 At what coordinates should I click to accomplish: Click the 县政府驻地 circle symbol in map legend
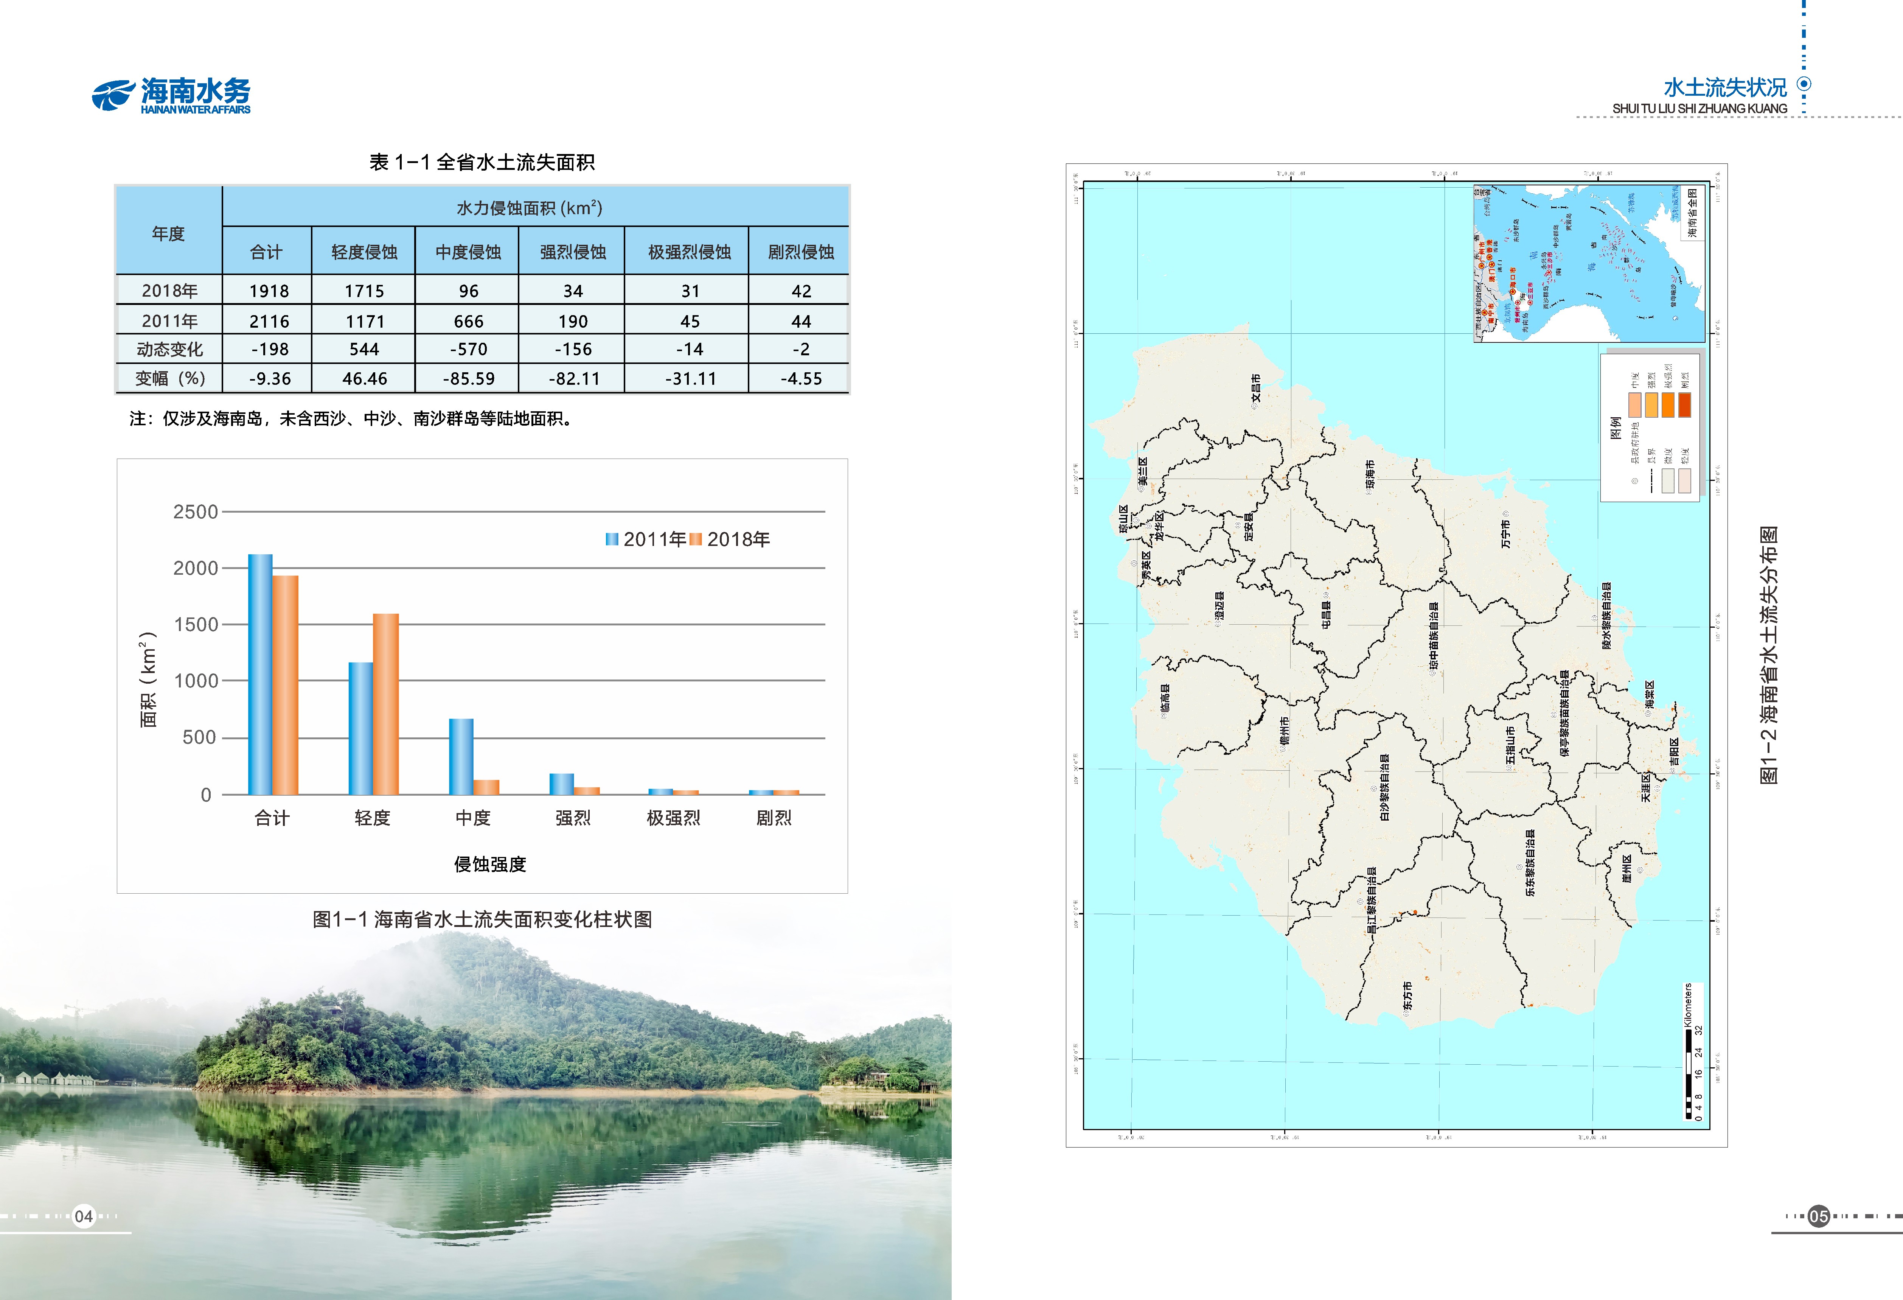coord(1635,481)
